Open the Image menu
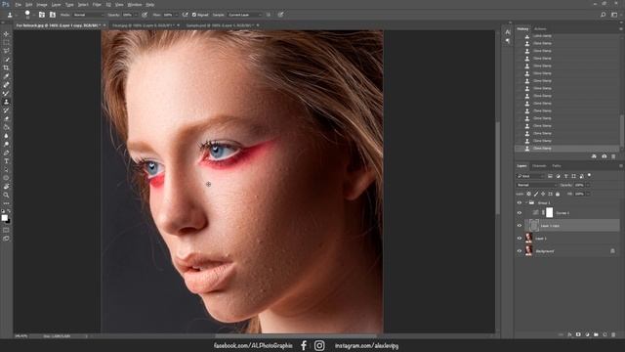This screenshot has height=352, width=625. pyautogui.click(x=42, y=5)
